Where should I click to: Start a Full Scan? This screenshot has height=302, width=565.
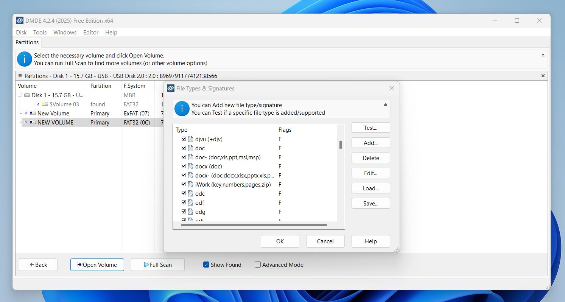[x=157, y=265]
